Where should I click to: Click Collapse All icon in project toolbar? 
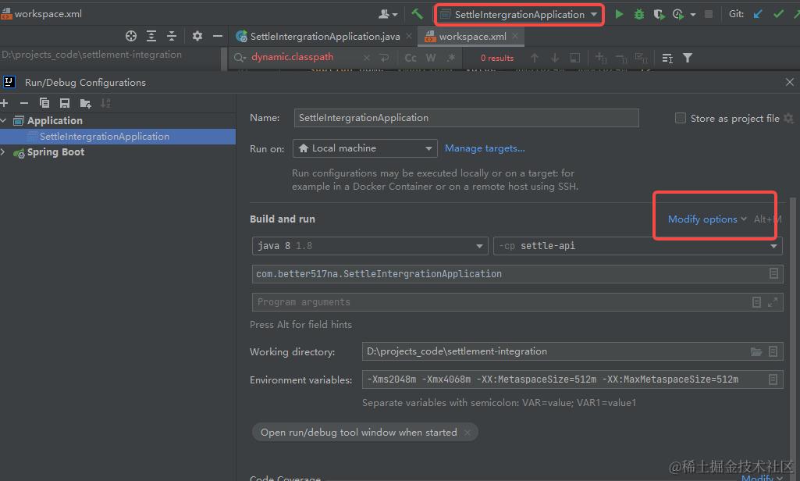pyautogui.click(x=172, y=36)
